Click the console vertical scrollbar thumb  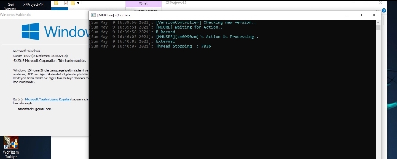(378, 27)
